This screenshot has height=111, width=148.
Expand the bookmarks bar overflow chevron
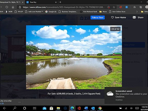(137, 12)
